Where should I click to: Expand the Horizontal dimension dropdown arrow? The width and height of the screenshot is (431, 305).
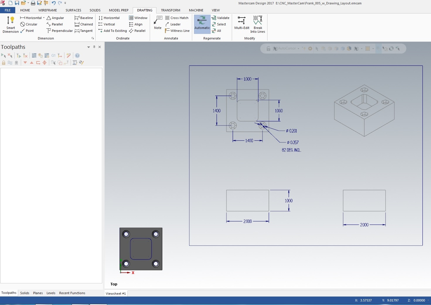(44, 18)
